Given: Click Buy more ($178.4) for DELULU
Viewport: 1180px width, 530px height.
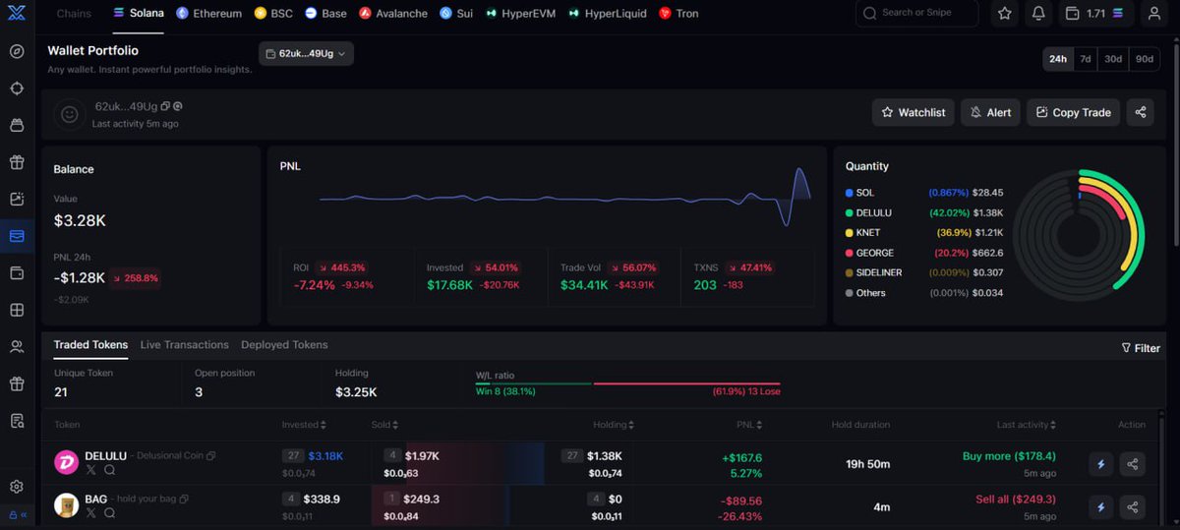Looking at the screenshot, I should pos(1009,456).
